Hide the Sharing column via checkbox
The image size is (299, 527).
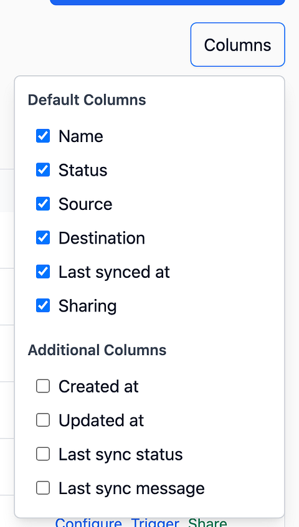point(43,305)
